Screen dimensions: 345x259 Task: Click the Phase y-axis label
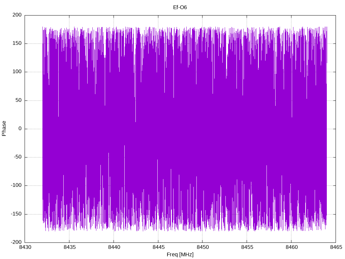4,128
